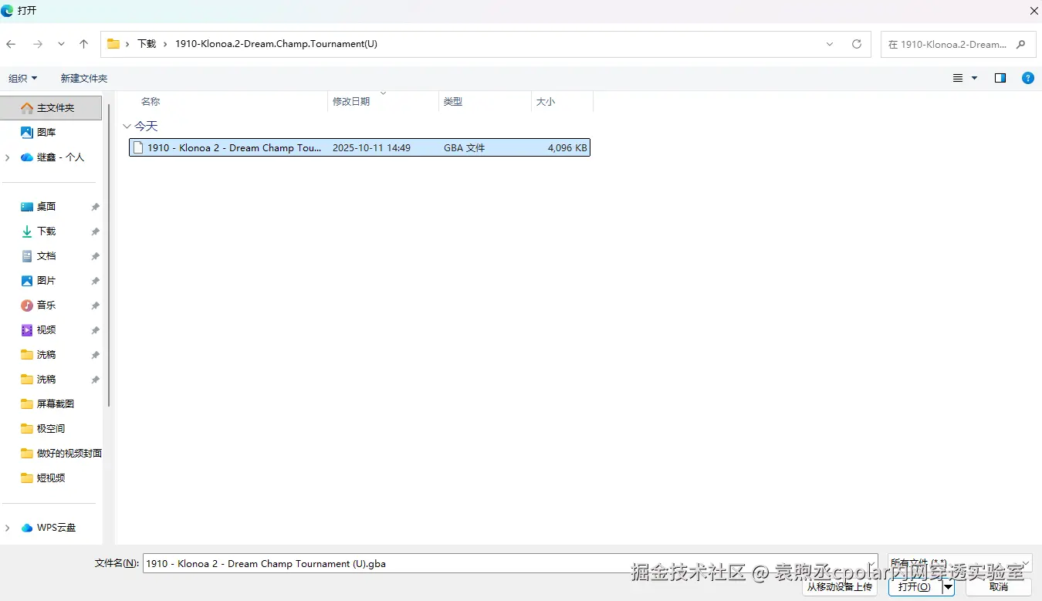Screen dimensions: 1042x601
Task: Open help with the question mark icon
Action: (x=1028, y=78)
